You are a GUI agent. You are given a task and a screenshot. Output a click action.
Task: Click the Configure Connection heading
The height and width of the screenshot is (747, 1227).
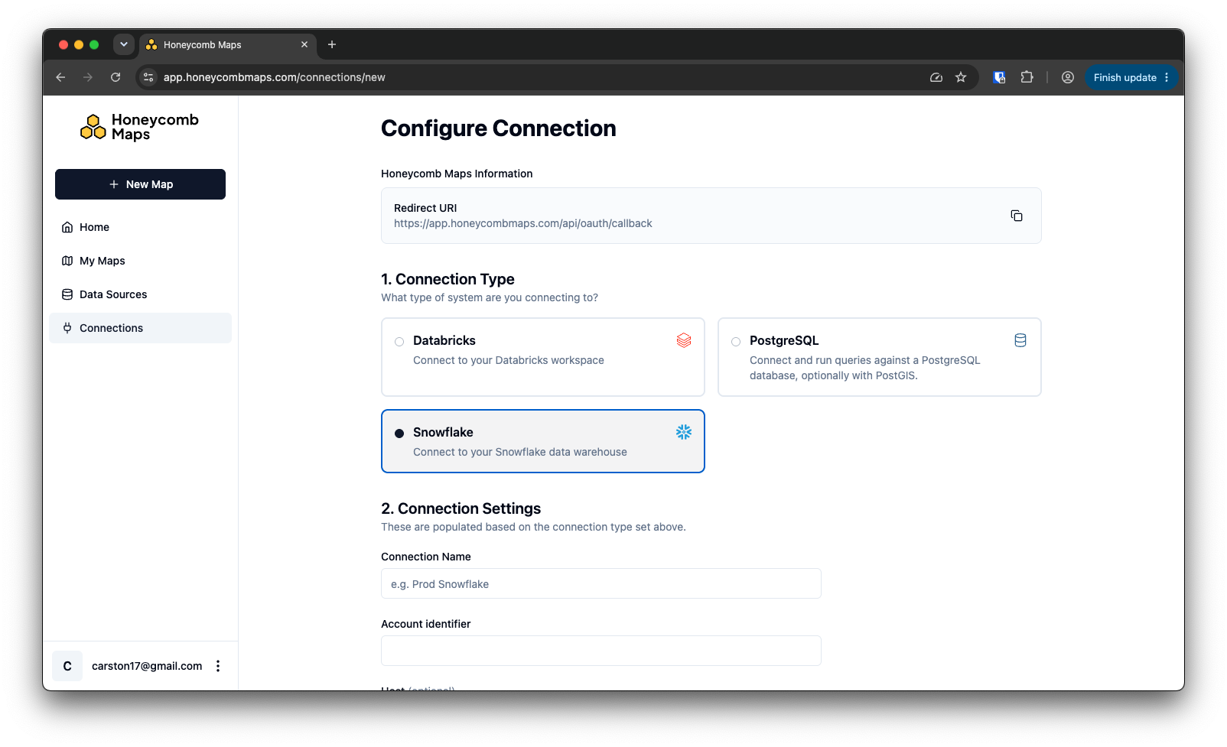click(x=499, y=128)
